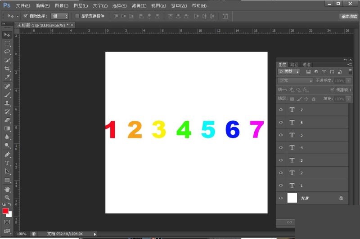This screenshot has width=360, height=239.
Task: Select the Hand tool
Action: [x=7, y=189]
